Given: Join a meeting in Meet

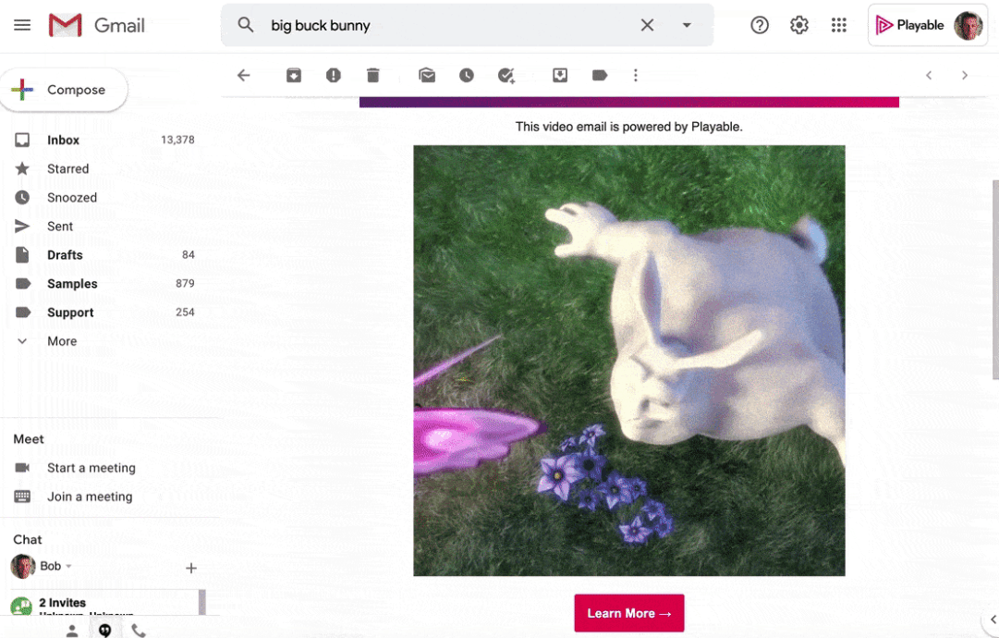Looking at the screenshot, I should tap(90, 497).
